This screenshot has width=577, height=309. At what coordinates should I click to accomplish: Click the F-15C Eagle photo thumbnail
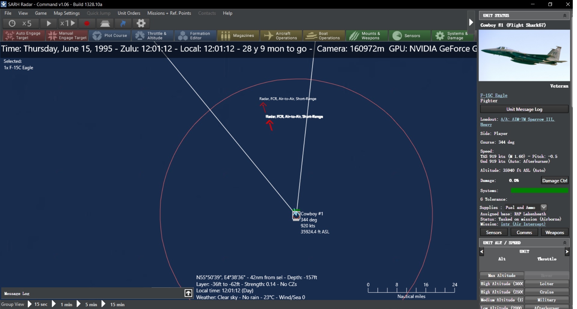click(524, 55)
